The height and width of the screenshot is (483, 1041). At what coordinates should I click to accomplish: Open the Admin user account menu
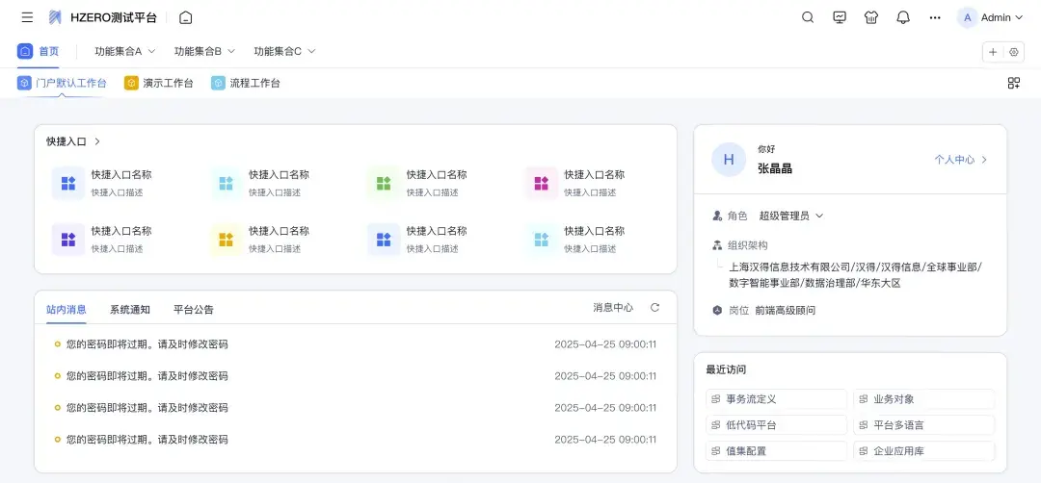point(991,17)
